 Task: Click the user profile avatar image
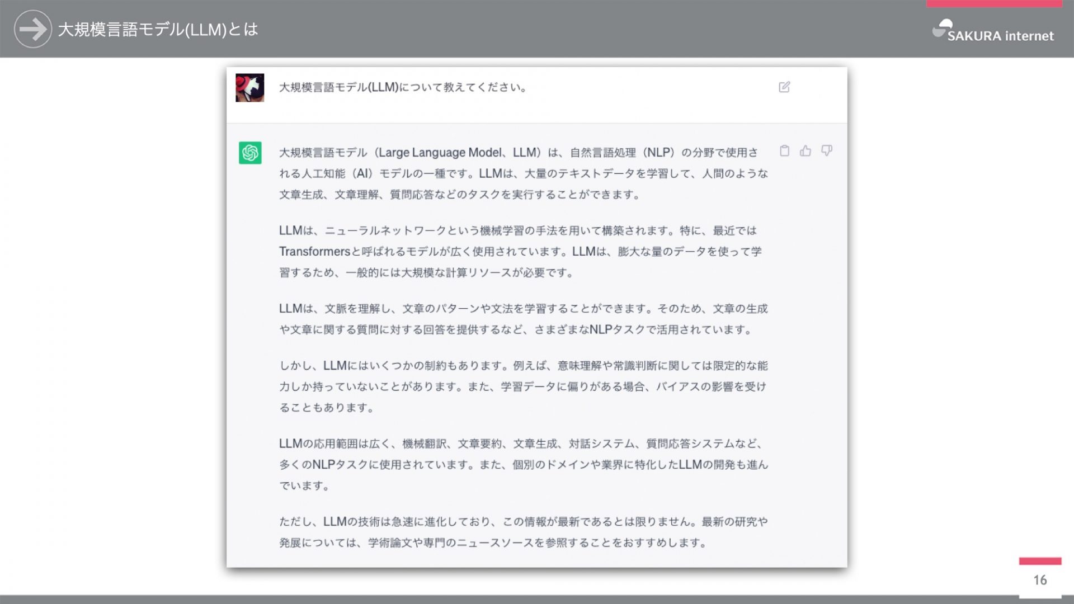click(x=249, y=88)
